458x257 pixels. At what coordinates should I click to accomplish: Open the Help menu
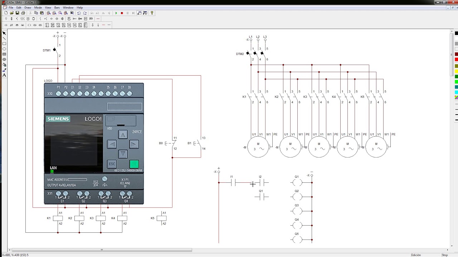click(x=80, y=7)
